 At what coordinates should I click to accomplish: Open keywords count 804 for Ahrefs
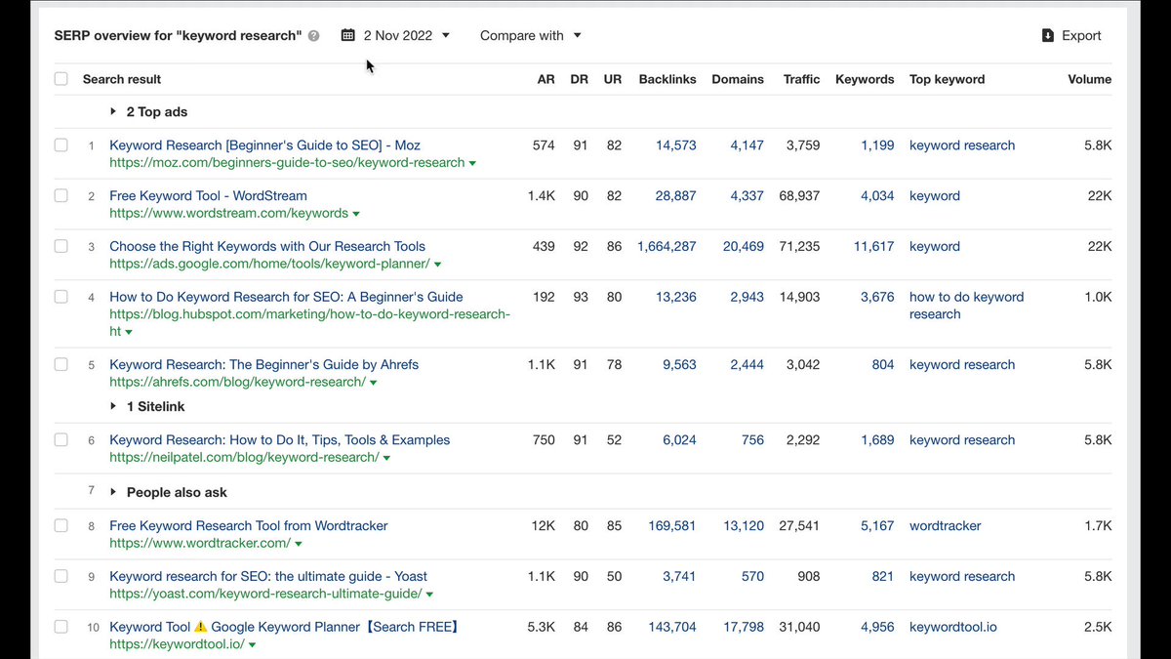pyautogui.click(x=883, y=365)
